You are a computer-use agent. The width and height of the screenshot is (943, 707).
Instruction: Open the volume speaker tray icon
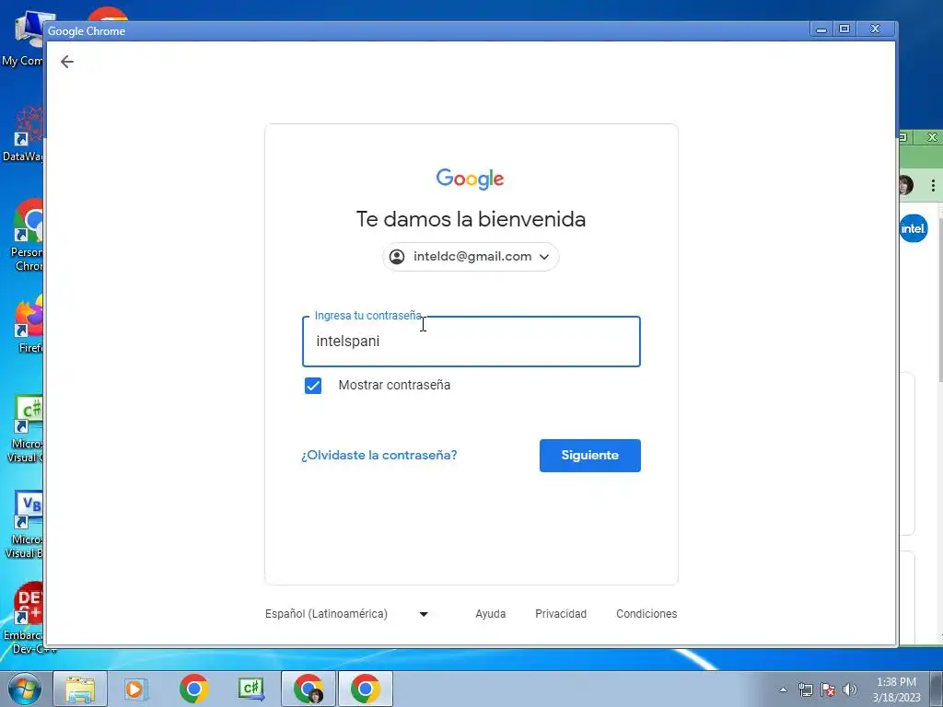849,690
